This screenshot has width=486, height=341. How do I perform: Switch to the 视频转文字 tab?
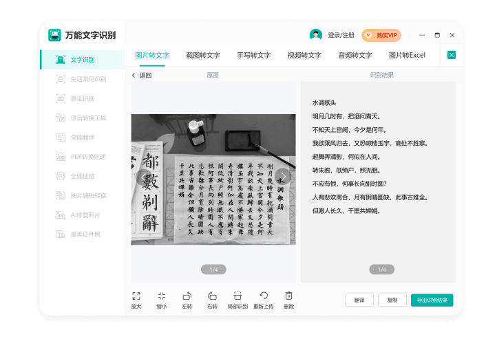coord(304,56)
